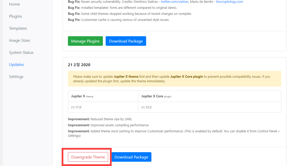Click the Downgrade Theme button
Viewport: 290px width, 166px height.
[88, 157]
